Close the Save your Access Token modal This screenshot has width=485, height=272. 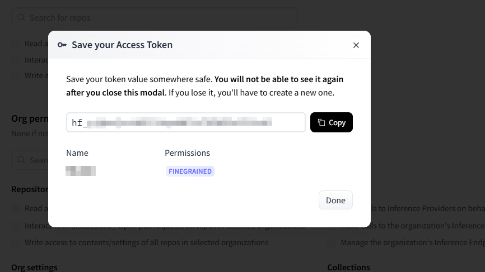pos(356,45)
